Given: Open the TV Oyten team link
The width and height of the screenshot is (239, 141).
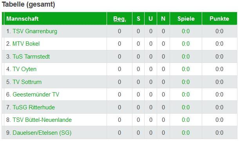Looking at the screenshot, I should 24,69.
